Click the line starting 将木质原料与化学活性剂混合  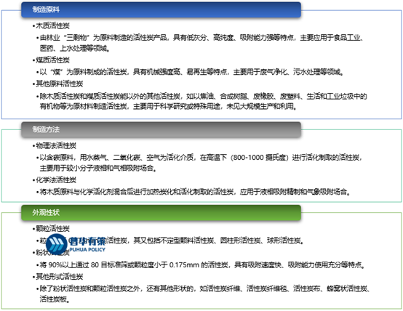(x=195, y=192)
